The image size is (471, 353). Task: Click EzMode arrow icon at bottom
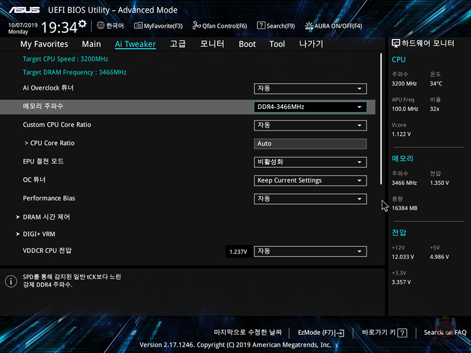tap(340, 333)
